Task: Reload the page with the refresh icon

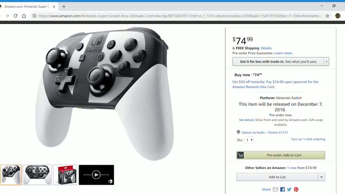Action: point(16,16)
